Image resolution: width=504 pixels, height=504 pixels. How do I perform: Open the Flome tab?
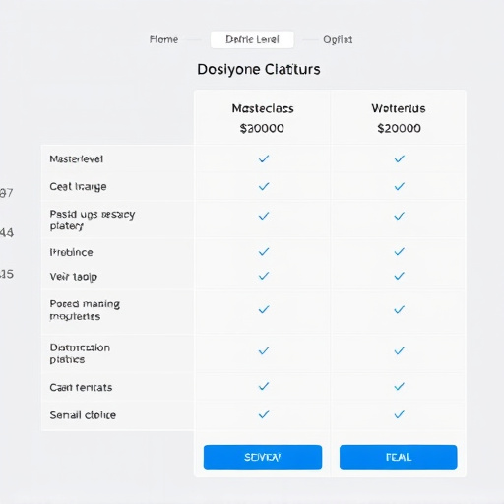163,39
